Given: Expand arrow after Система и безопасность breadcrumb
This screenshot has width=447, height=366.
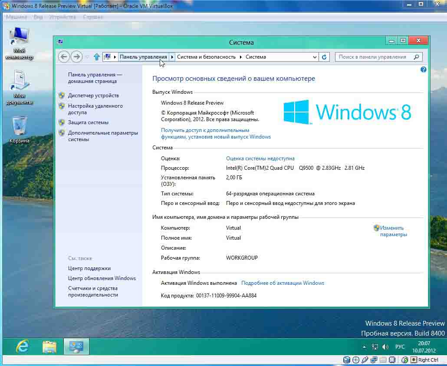Looking at the screenshot, I should click(240, 57).
